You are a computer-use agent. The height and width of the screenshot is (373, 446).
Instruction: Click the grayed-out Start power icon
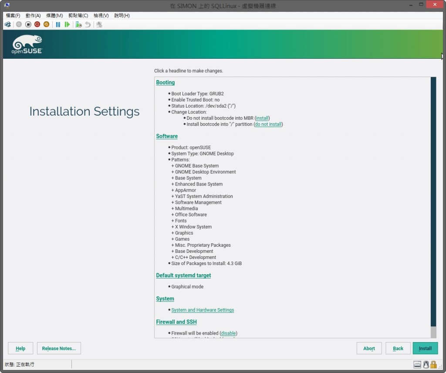click(x=19, y=24)
